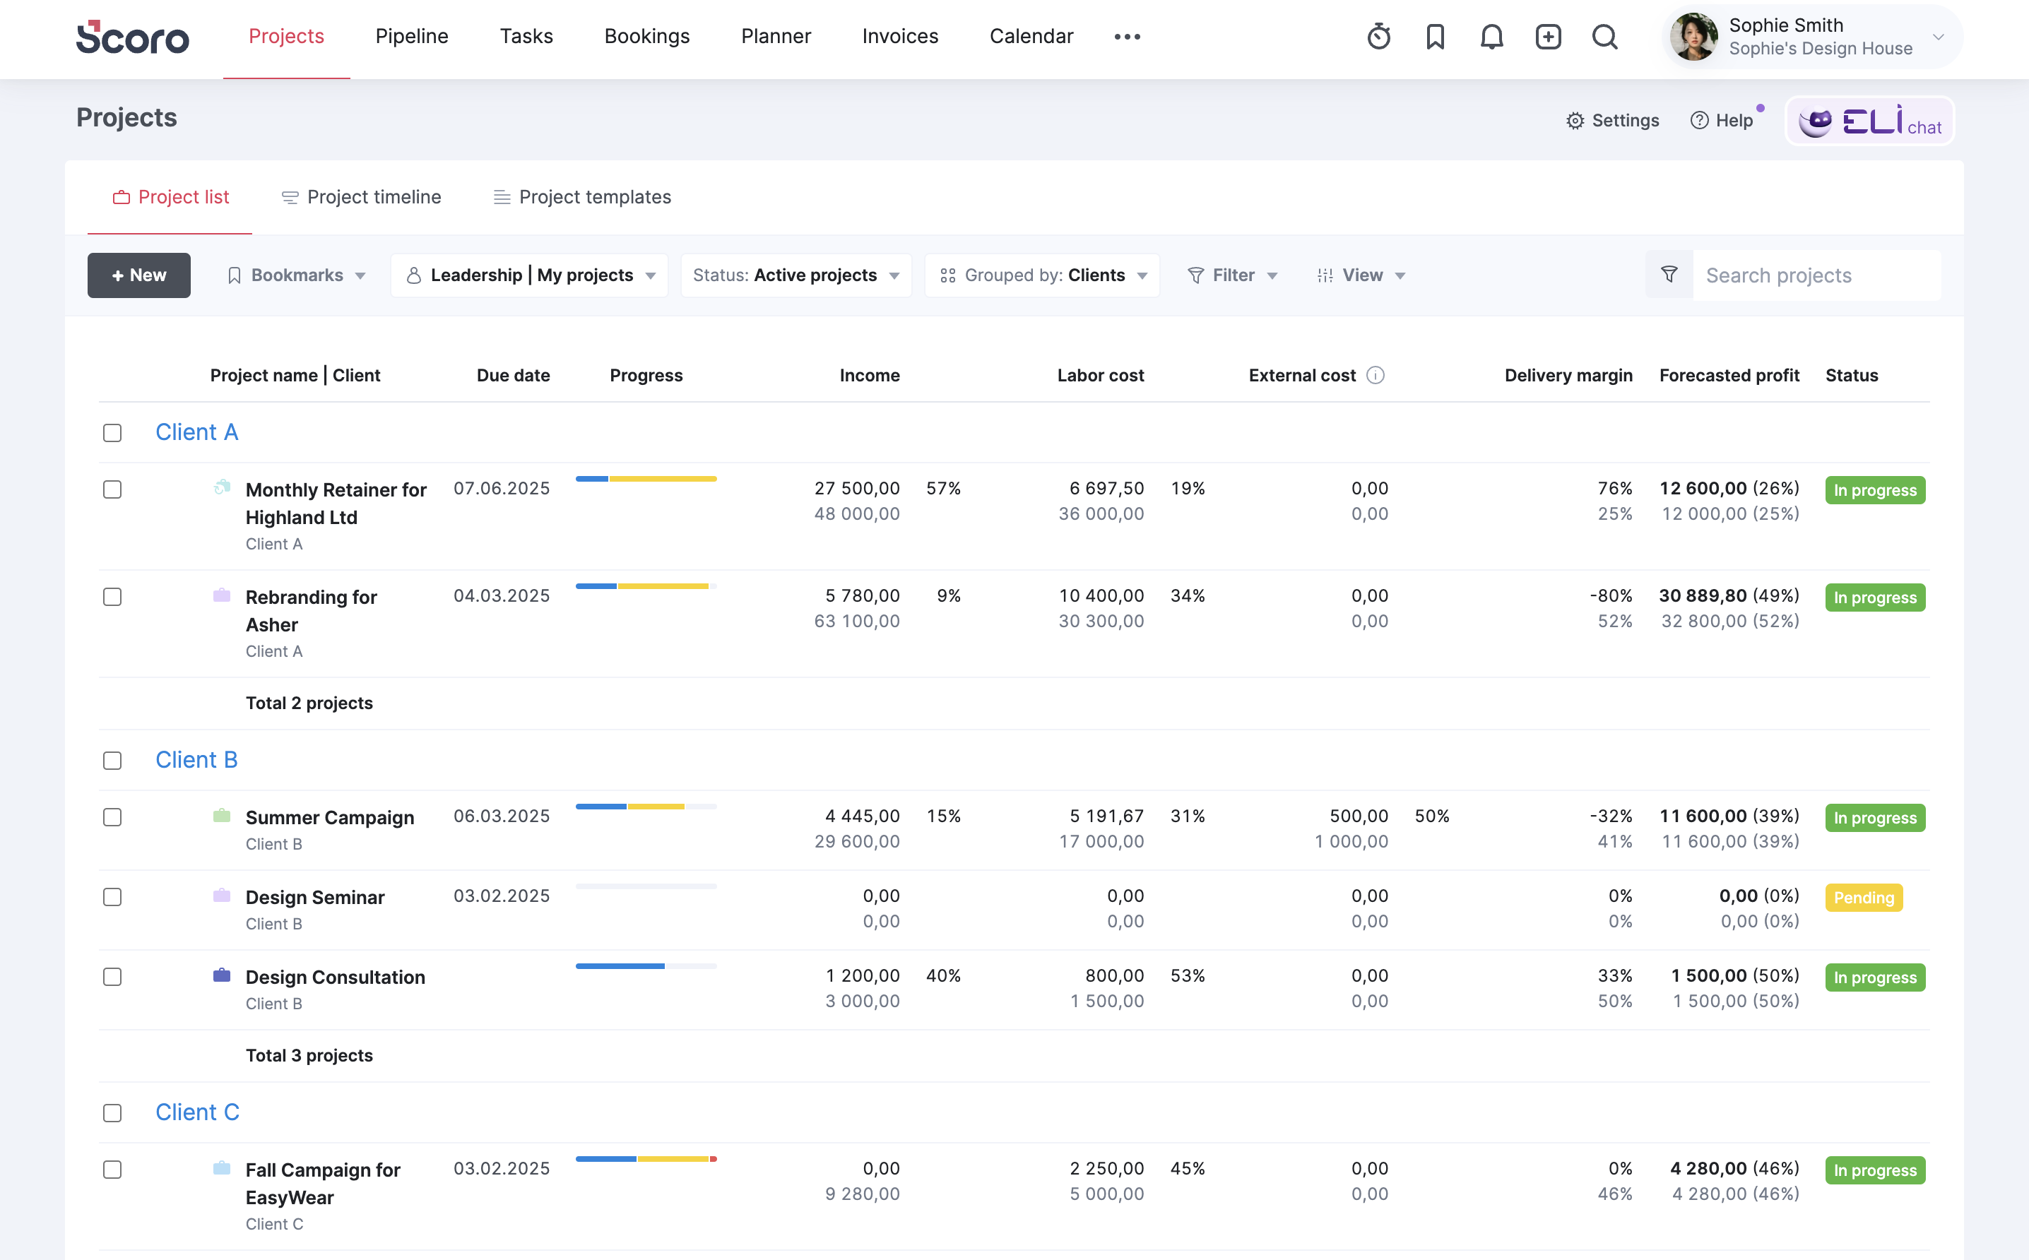Go to Invoices in top navigation
2029x1260 pixels.
pyautogui.click(x=899, y=37)
